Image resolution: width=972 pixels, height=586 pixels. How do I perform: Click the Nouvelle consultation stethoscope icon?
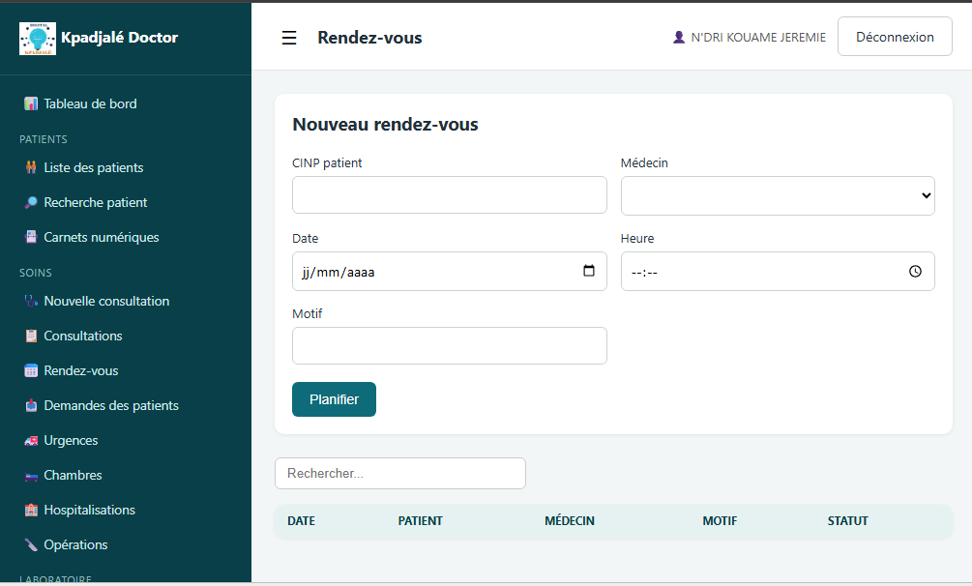[x=31, y=301]
